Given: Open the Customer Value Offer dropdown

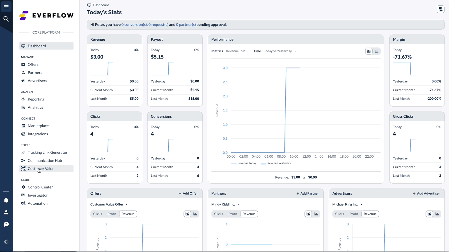Looking at the screenshot, I should pos(109,204).
